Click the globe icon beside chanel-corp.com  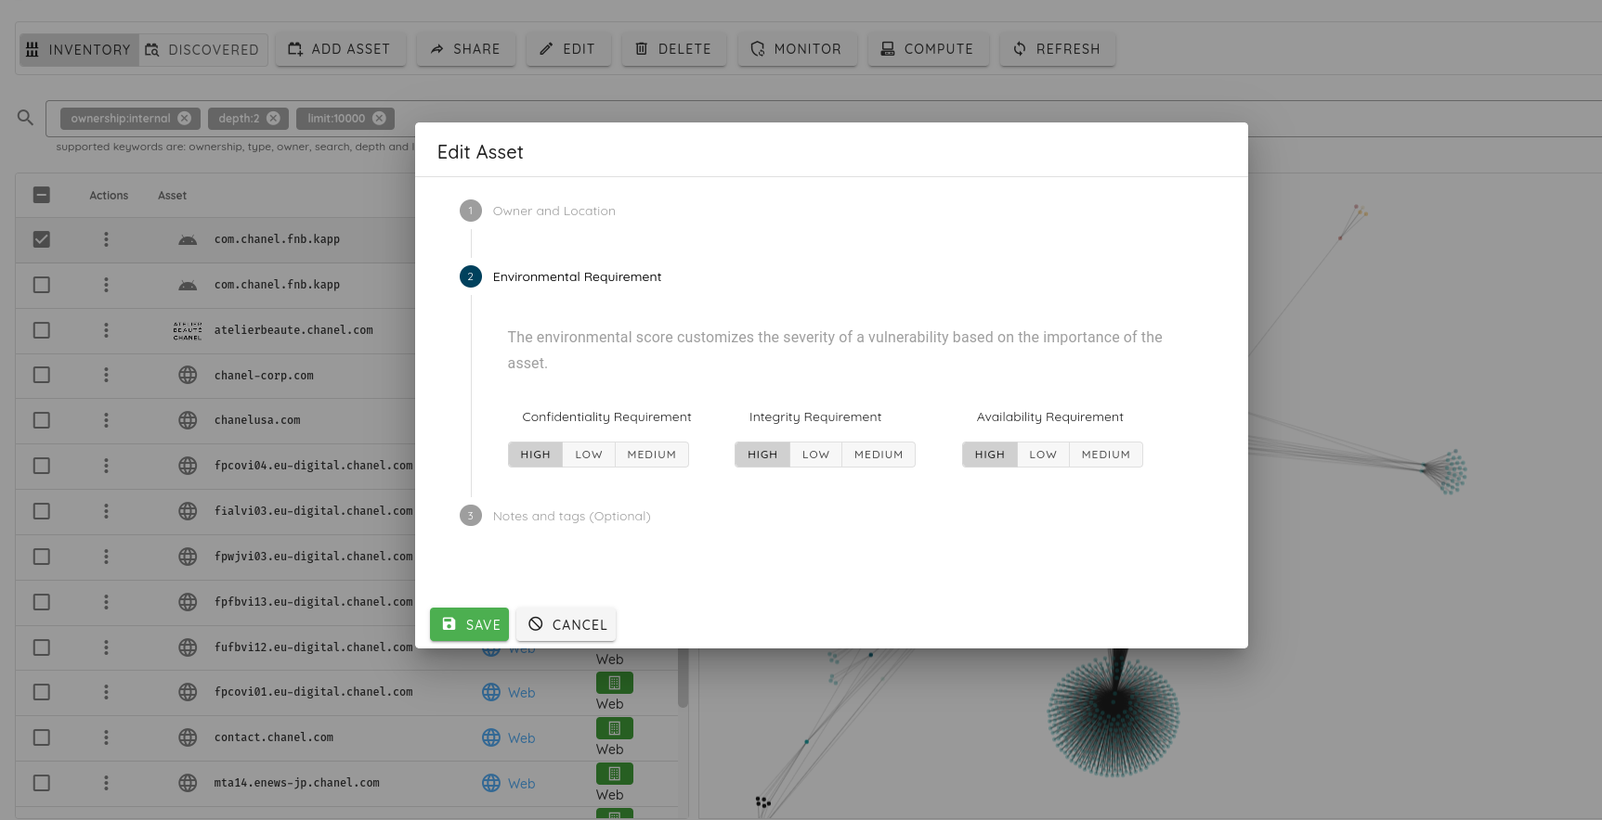pos(188,375)
